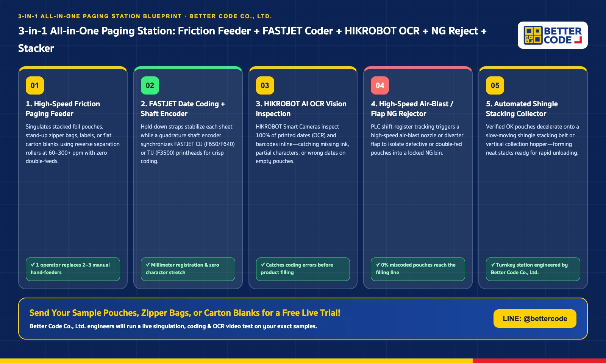The image size is (606, 363).
Task: Click the 'Verified OK pouches decelerate' description
Action: pos(533,140)
